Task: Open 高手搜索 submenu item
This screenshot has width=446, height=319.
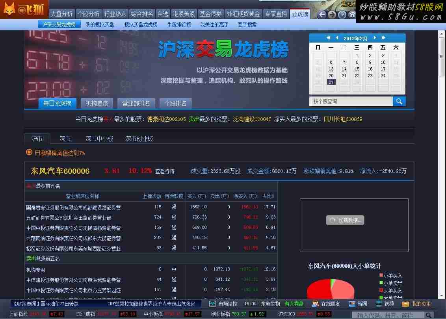Action: point(247,25)
